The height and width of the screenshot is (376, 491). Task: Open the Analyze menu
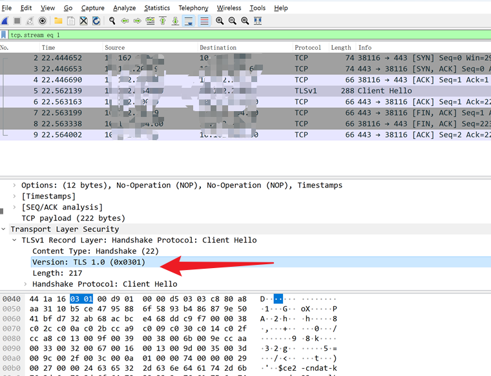coord(124,8)
